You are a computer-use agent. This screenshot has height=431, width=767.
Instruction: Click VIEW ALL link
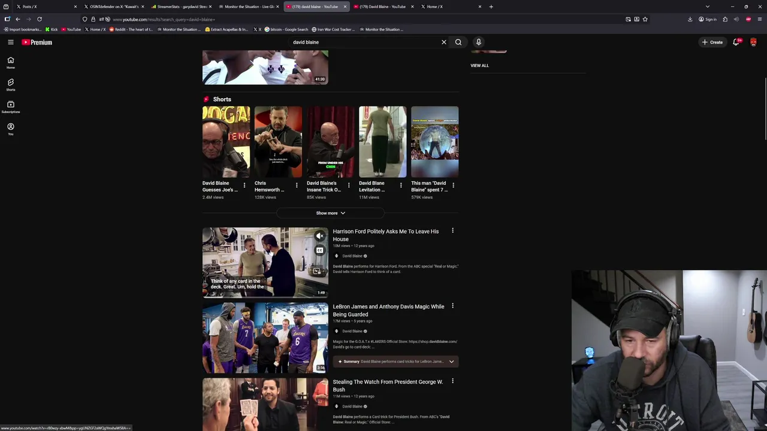click(x=479, y=65)
